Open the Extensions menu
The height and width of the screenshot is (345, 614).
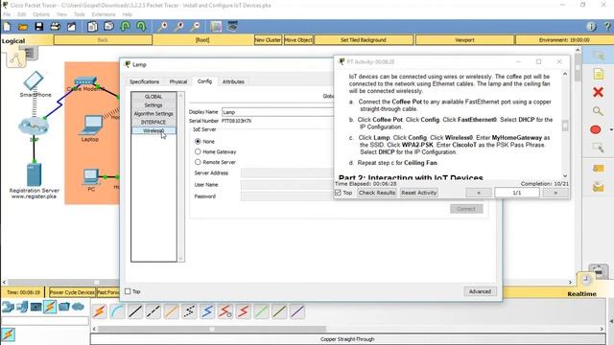tap(104, 14)
